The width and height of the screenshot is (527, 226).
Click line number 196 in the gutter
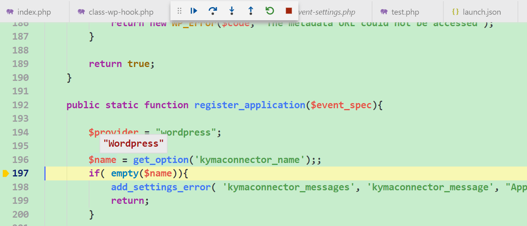tap(21, 160)
